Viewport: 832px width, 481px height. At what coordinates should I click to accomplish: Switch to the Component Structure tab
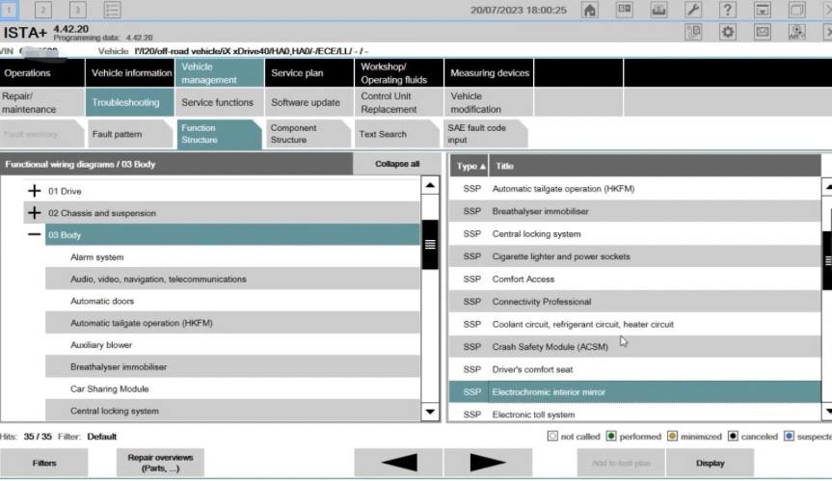click(299, 134)
